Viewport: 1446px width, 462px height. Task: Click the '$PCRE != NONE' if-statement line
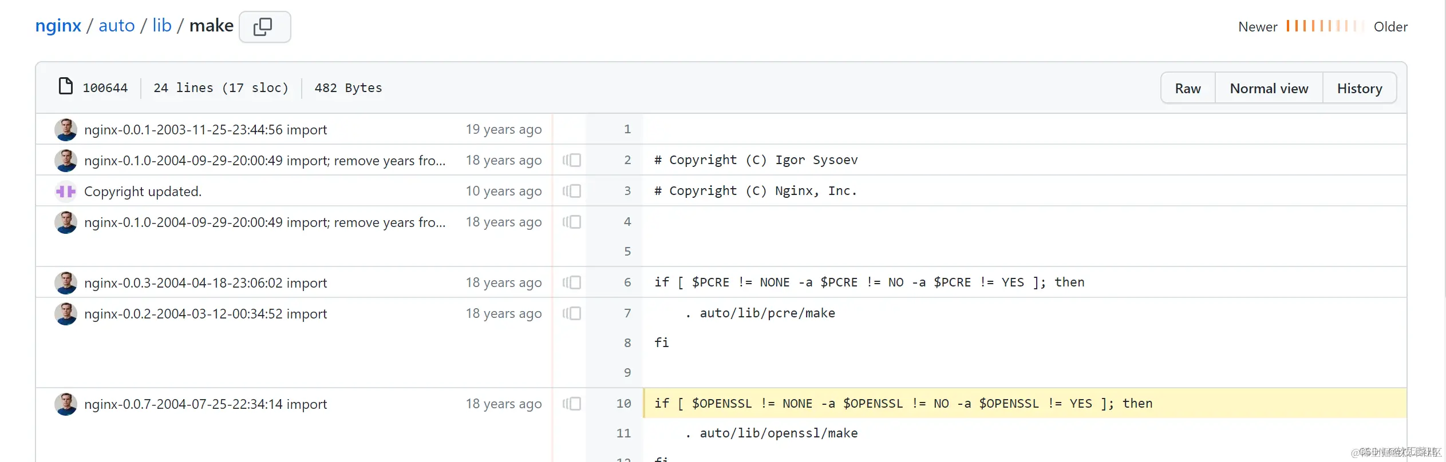[x=869, y=282]
